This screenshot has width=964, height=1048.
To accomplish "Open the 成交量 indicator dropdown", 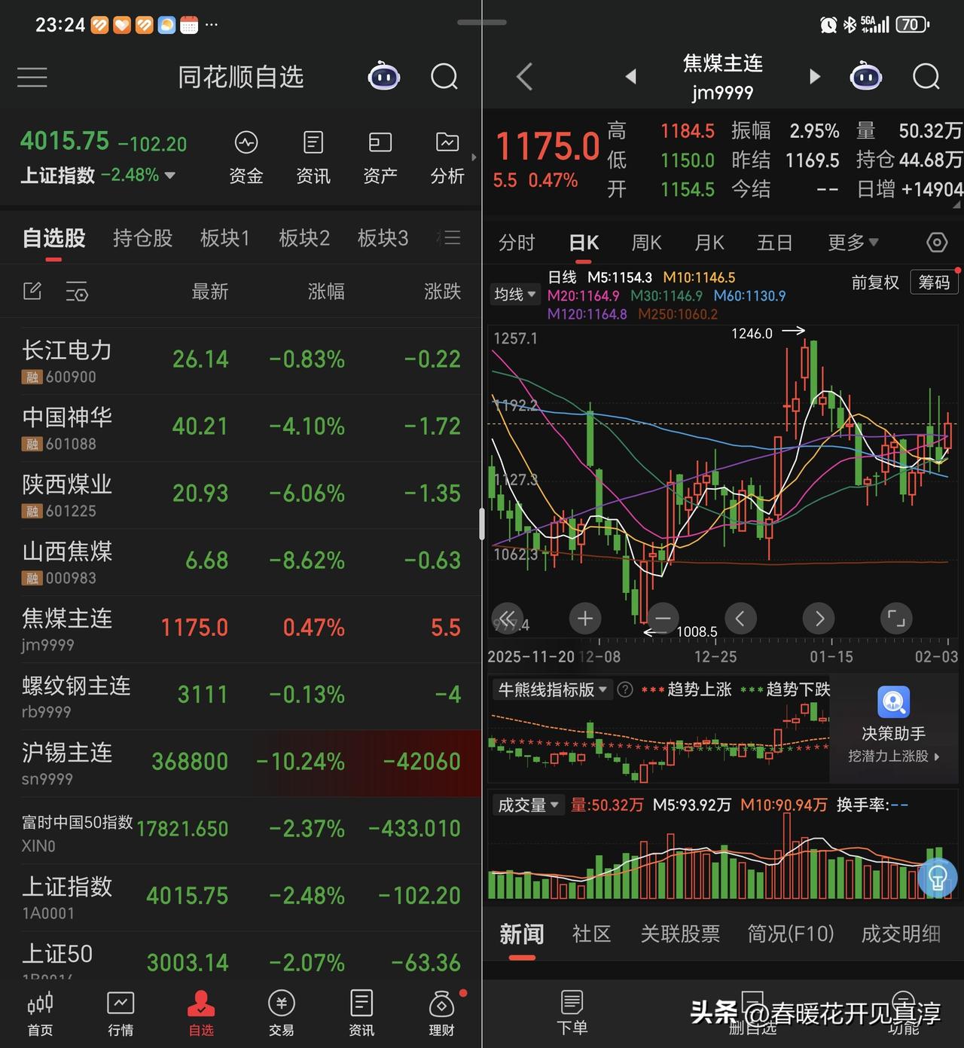I will (528, 805).
